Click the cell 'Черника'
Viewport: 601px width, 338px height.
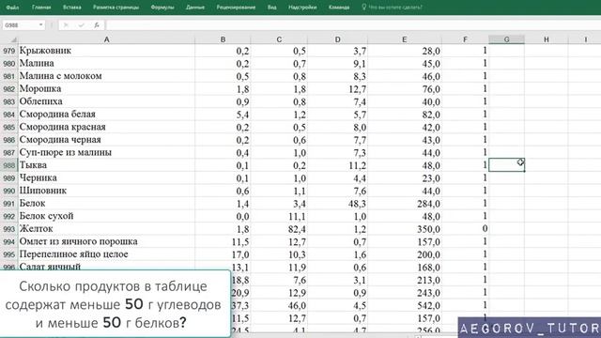click(106, 177)
